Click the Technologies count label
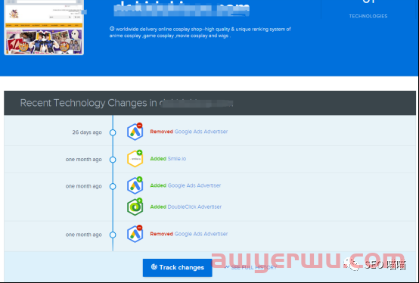This screenshot has width=419, height=283. coord(368,17)
